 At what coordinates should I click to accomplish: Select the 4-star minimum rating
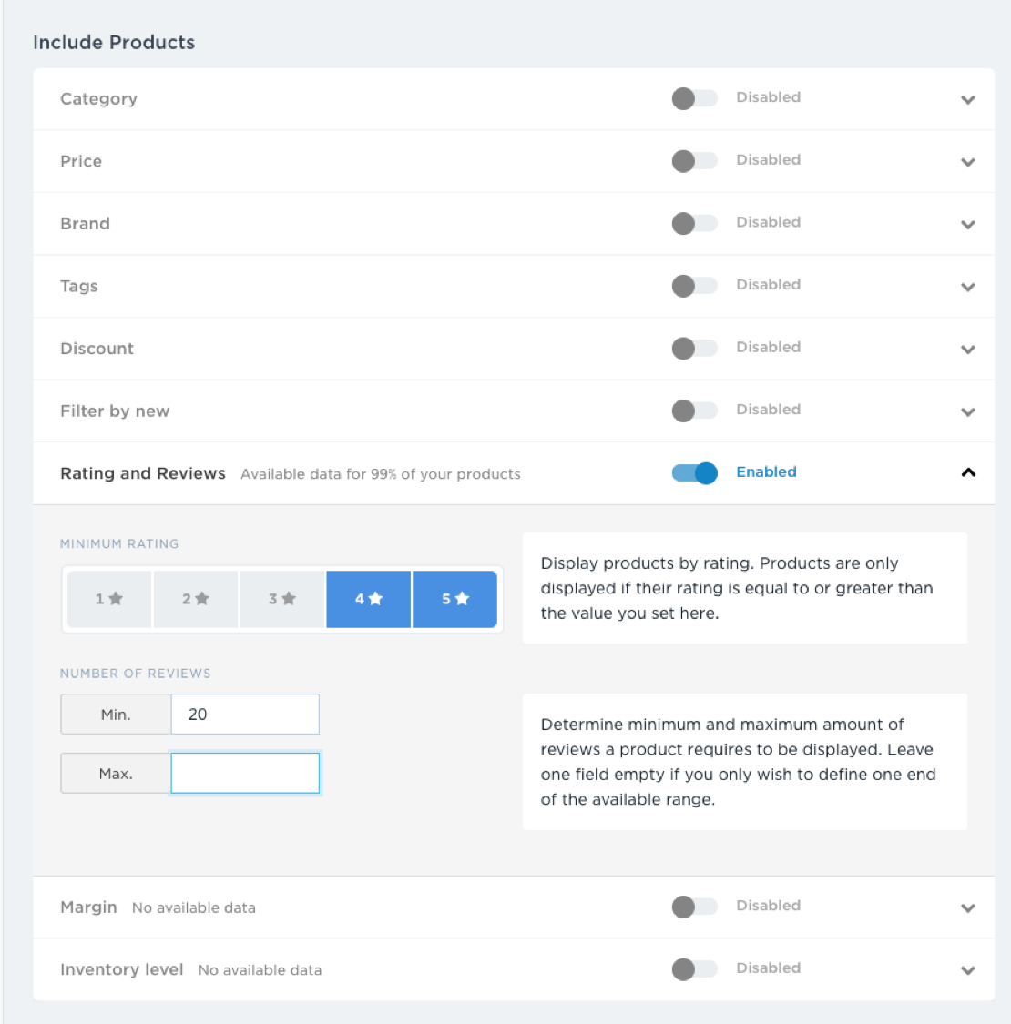368,599
